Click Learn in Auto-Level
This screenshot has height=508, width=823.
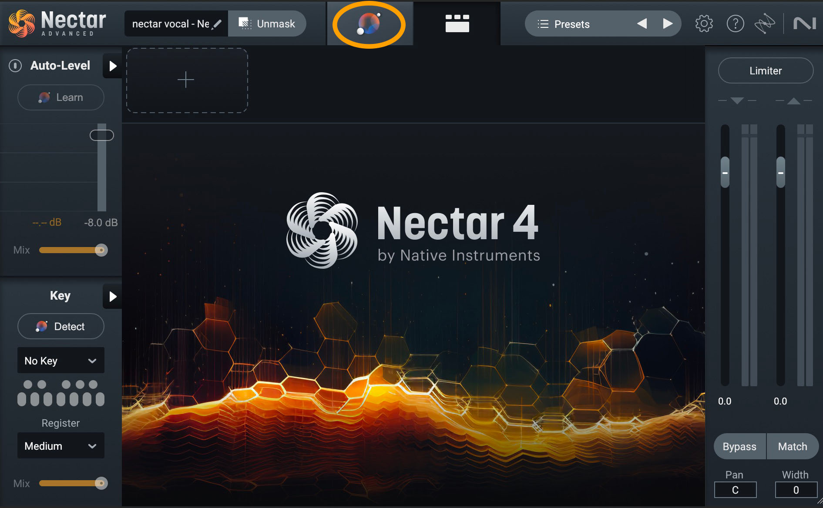click(61, 97)
